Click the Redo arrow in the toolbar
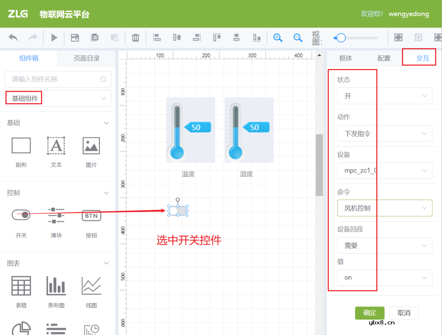The height and width of the screenshot is (335, 442). coord(34,37)
